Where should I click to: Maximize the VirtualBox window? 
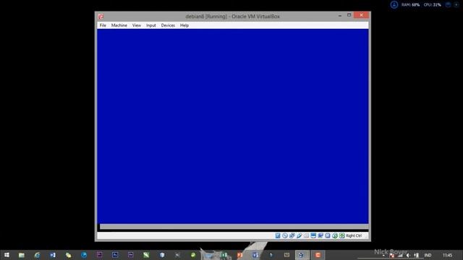(349, 15)
